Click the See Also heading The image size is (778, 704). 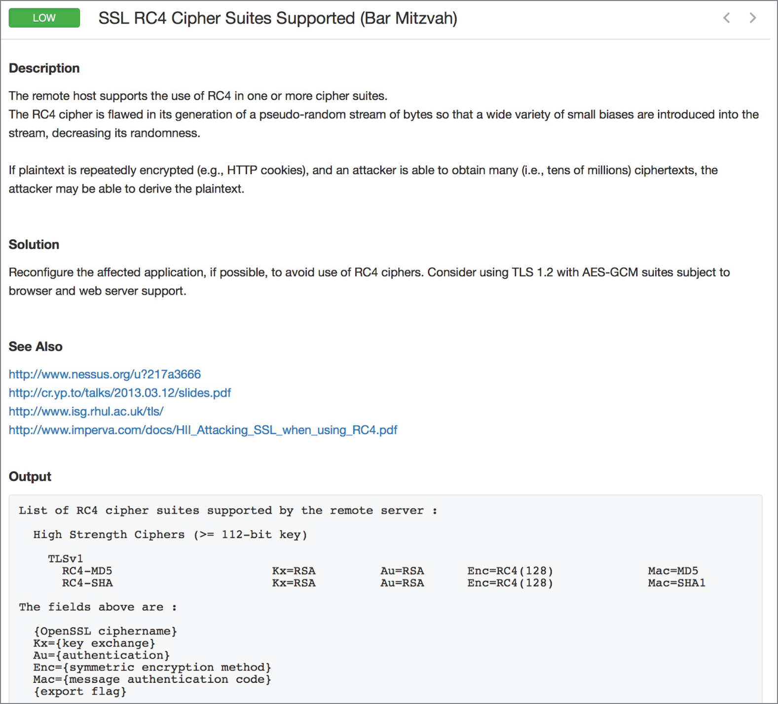[36, 347]
